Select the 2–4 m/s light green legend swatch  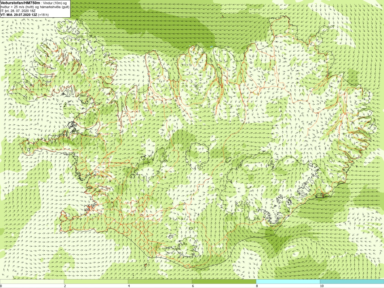[96, 282]
